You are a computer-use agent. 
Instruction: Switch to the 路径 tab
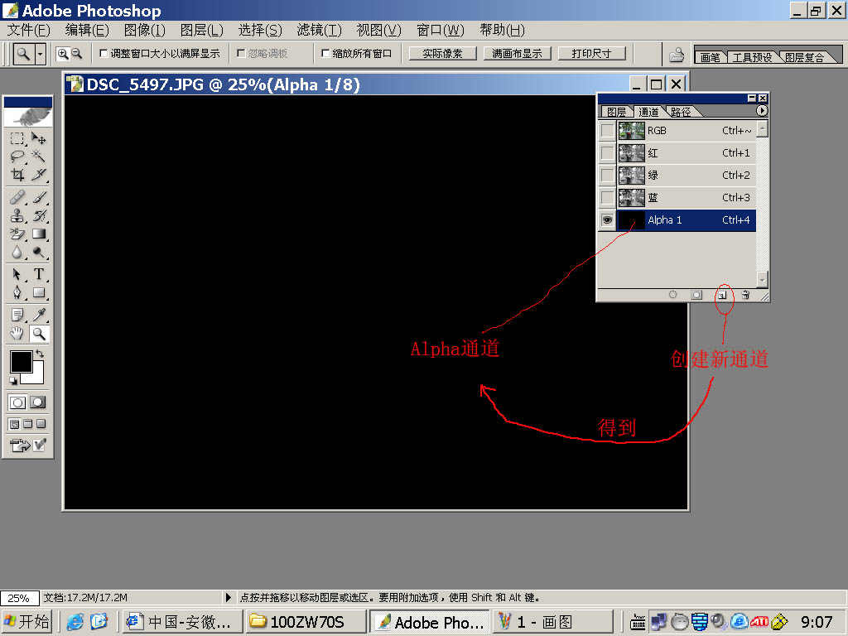point(682,112)
